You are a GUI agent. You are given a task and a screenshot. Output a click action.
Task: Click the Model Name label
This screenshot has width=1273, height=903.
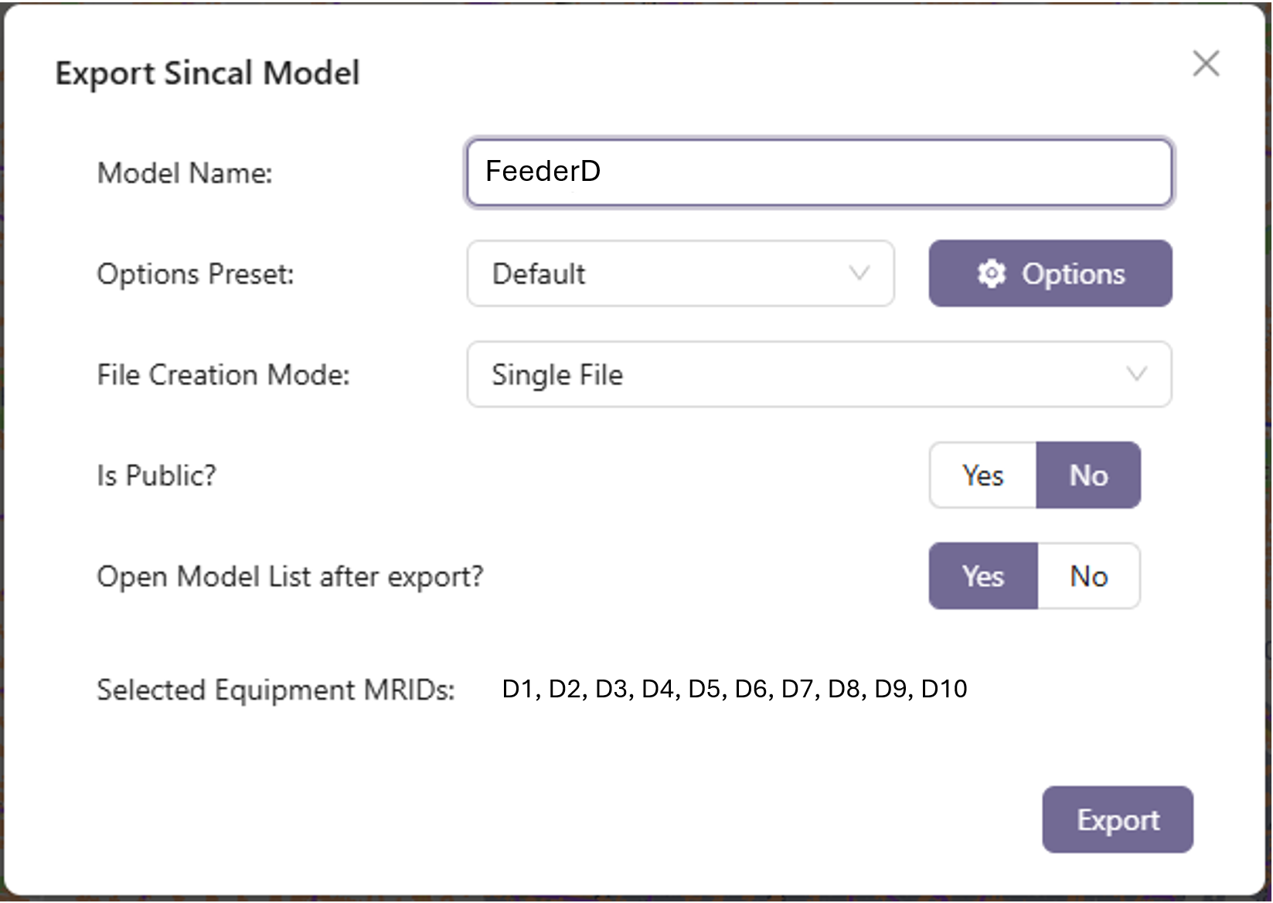click(x=185, y=173)
